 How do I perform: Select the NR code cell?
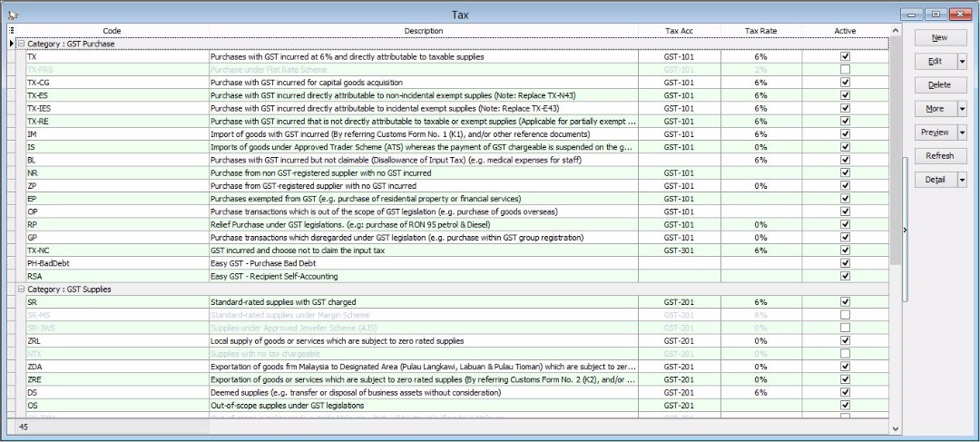coord(117,172)
